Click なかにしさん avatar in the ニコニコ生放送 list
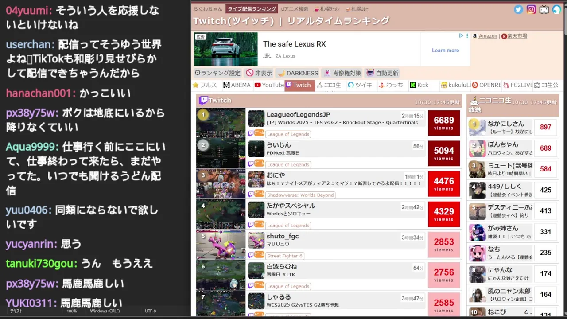This screenshot has width=567, height=319. (x=478, y=127)
